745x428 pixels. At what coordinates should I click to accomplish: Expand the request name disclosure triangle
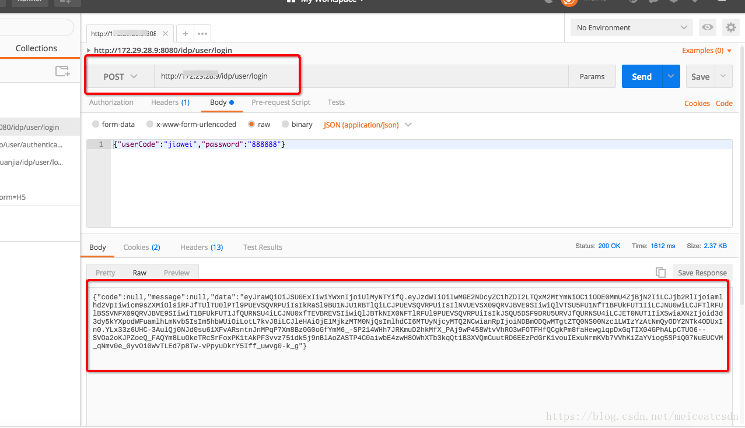pyautogui.click(x=89, y=50)
